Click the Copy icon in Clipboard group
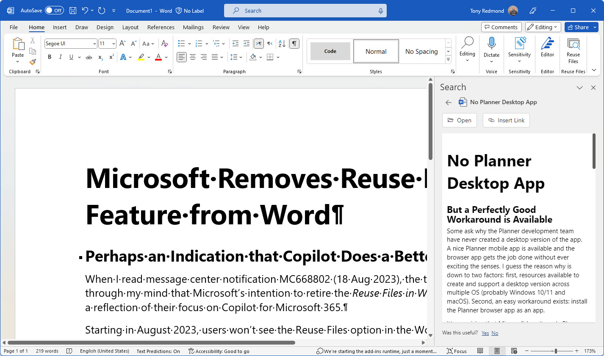This screenshot has width=604, height=356. [x=33, y=51]
